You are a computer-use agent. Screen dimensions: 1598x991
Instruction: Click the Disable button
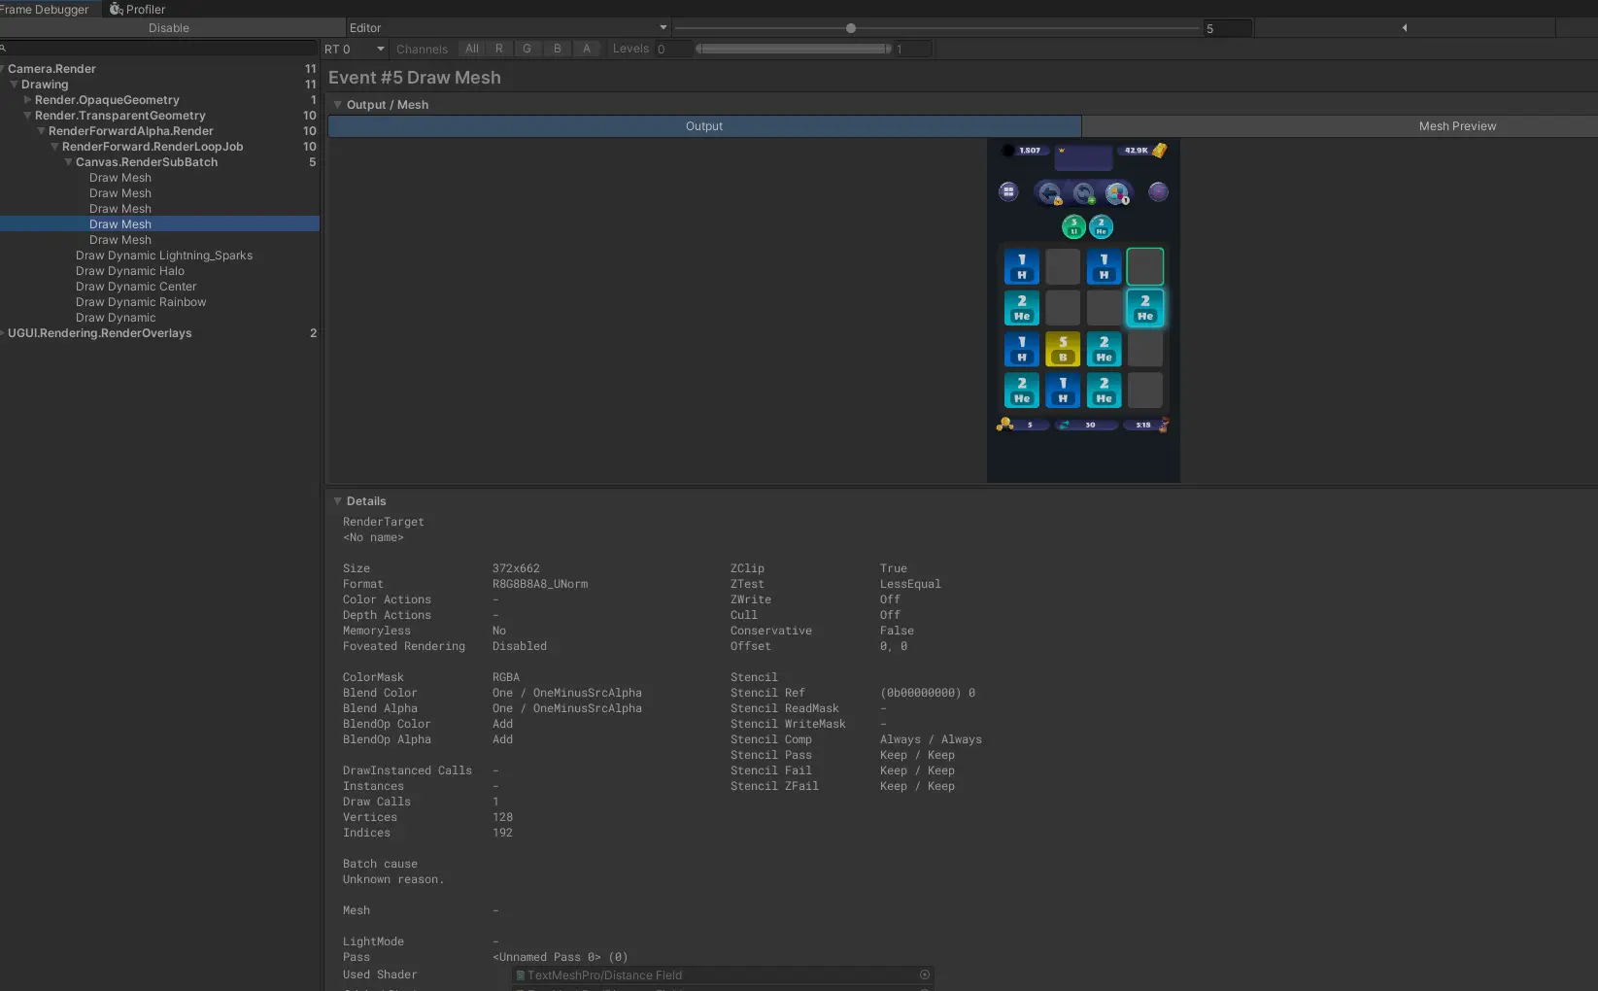pos(169,28)
